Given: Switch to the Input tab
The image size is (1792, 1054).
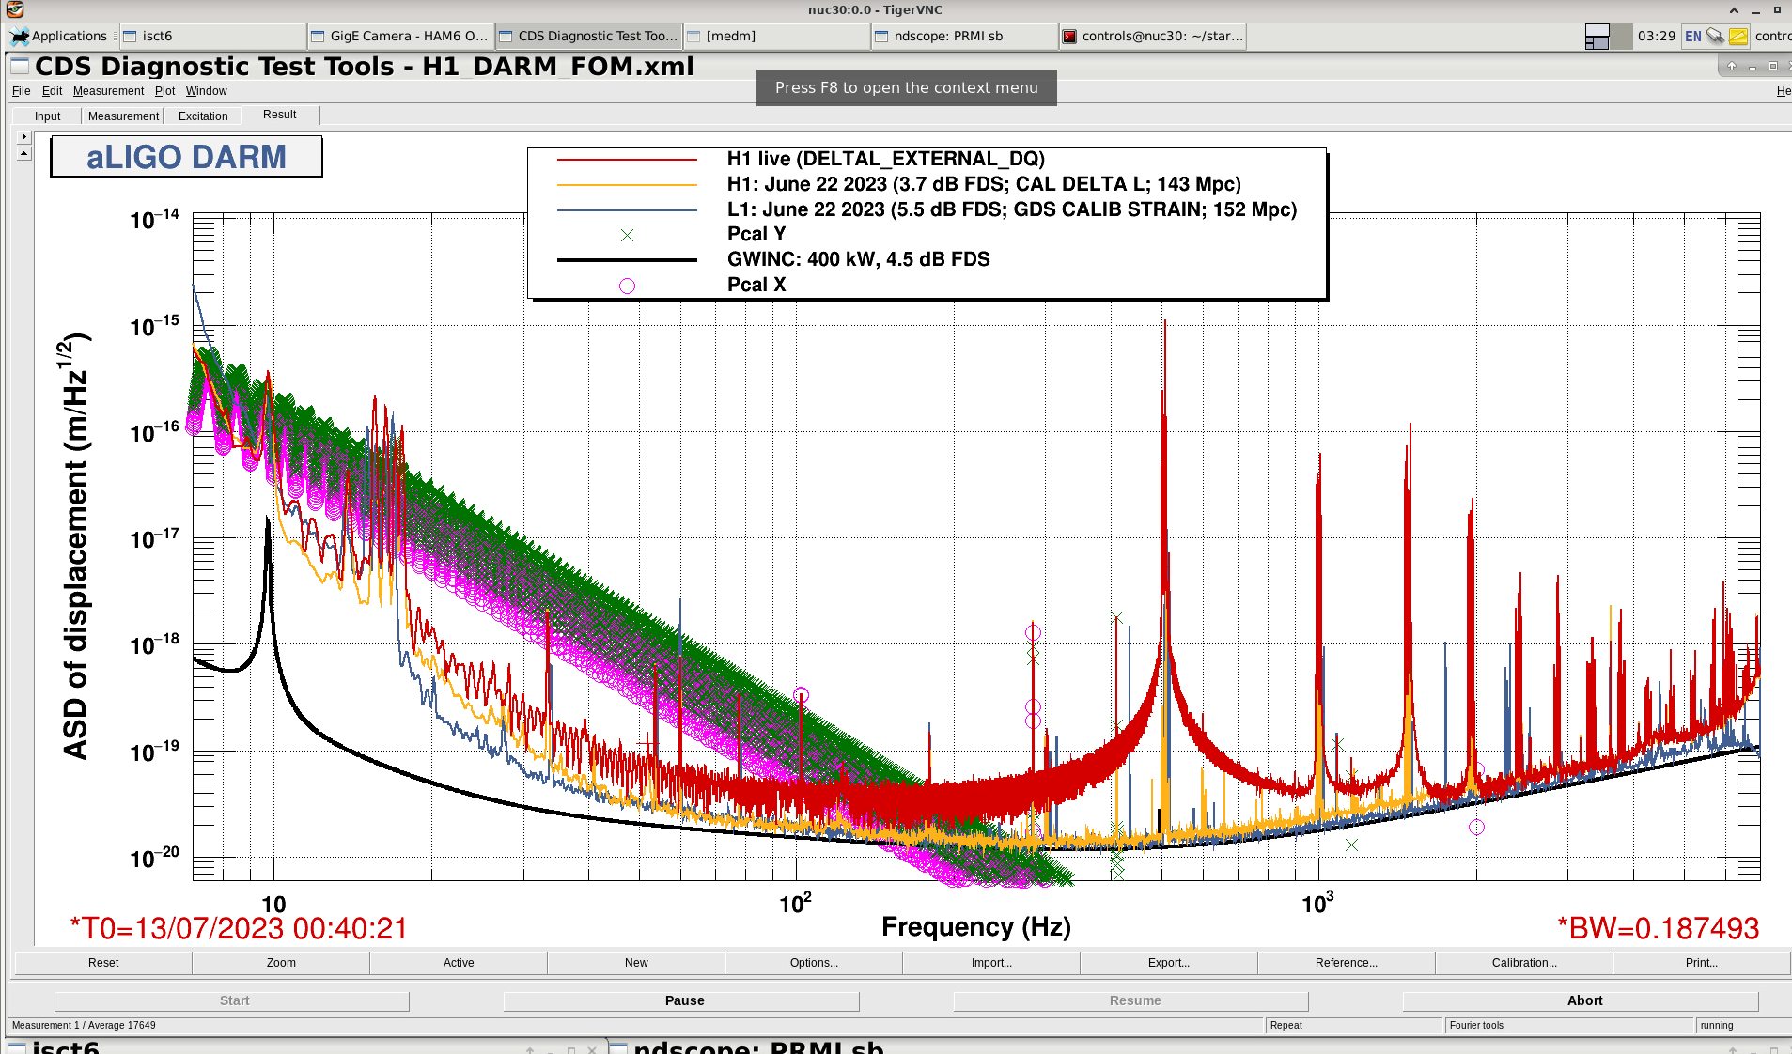Looking at the screenshot, I should point(47,116).
